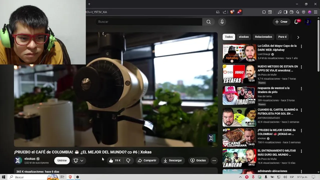320x180 pixels.
Task: Toggle the browser sidebar panel icon
Action: click(285, 12)
